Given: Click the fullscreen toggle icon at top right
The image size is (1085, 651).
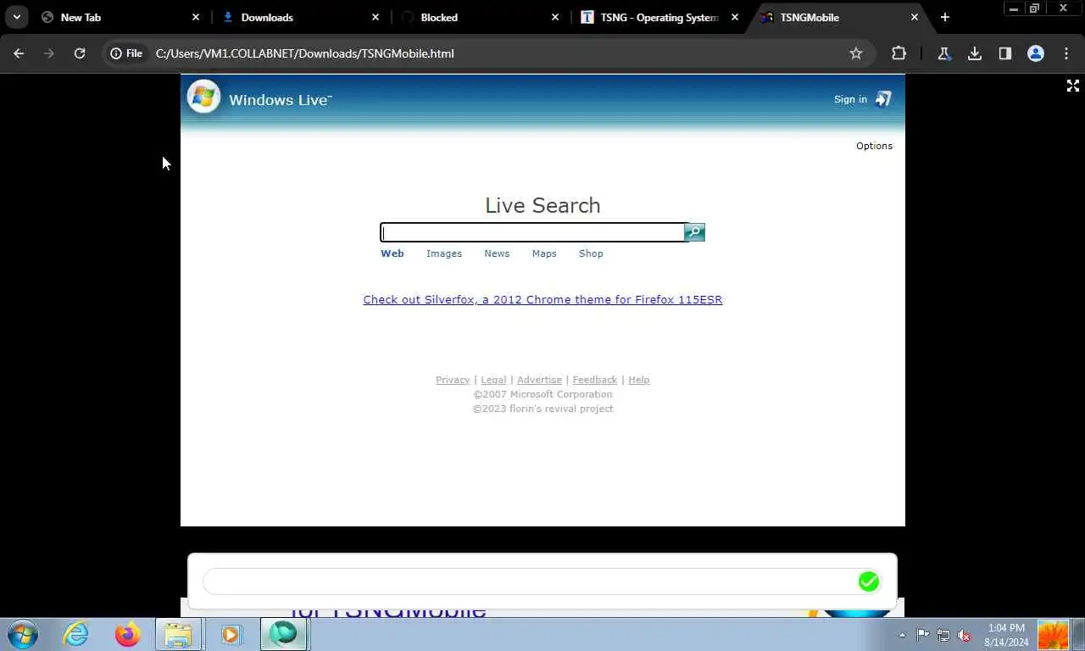Looking at the screenshot, I should point(1073,86).
